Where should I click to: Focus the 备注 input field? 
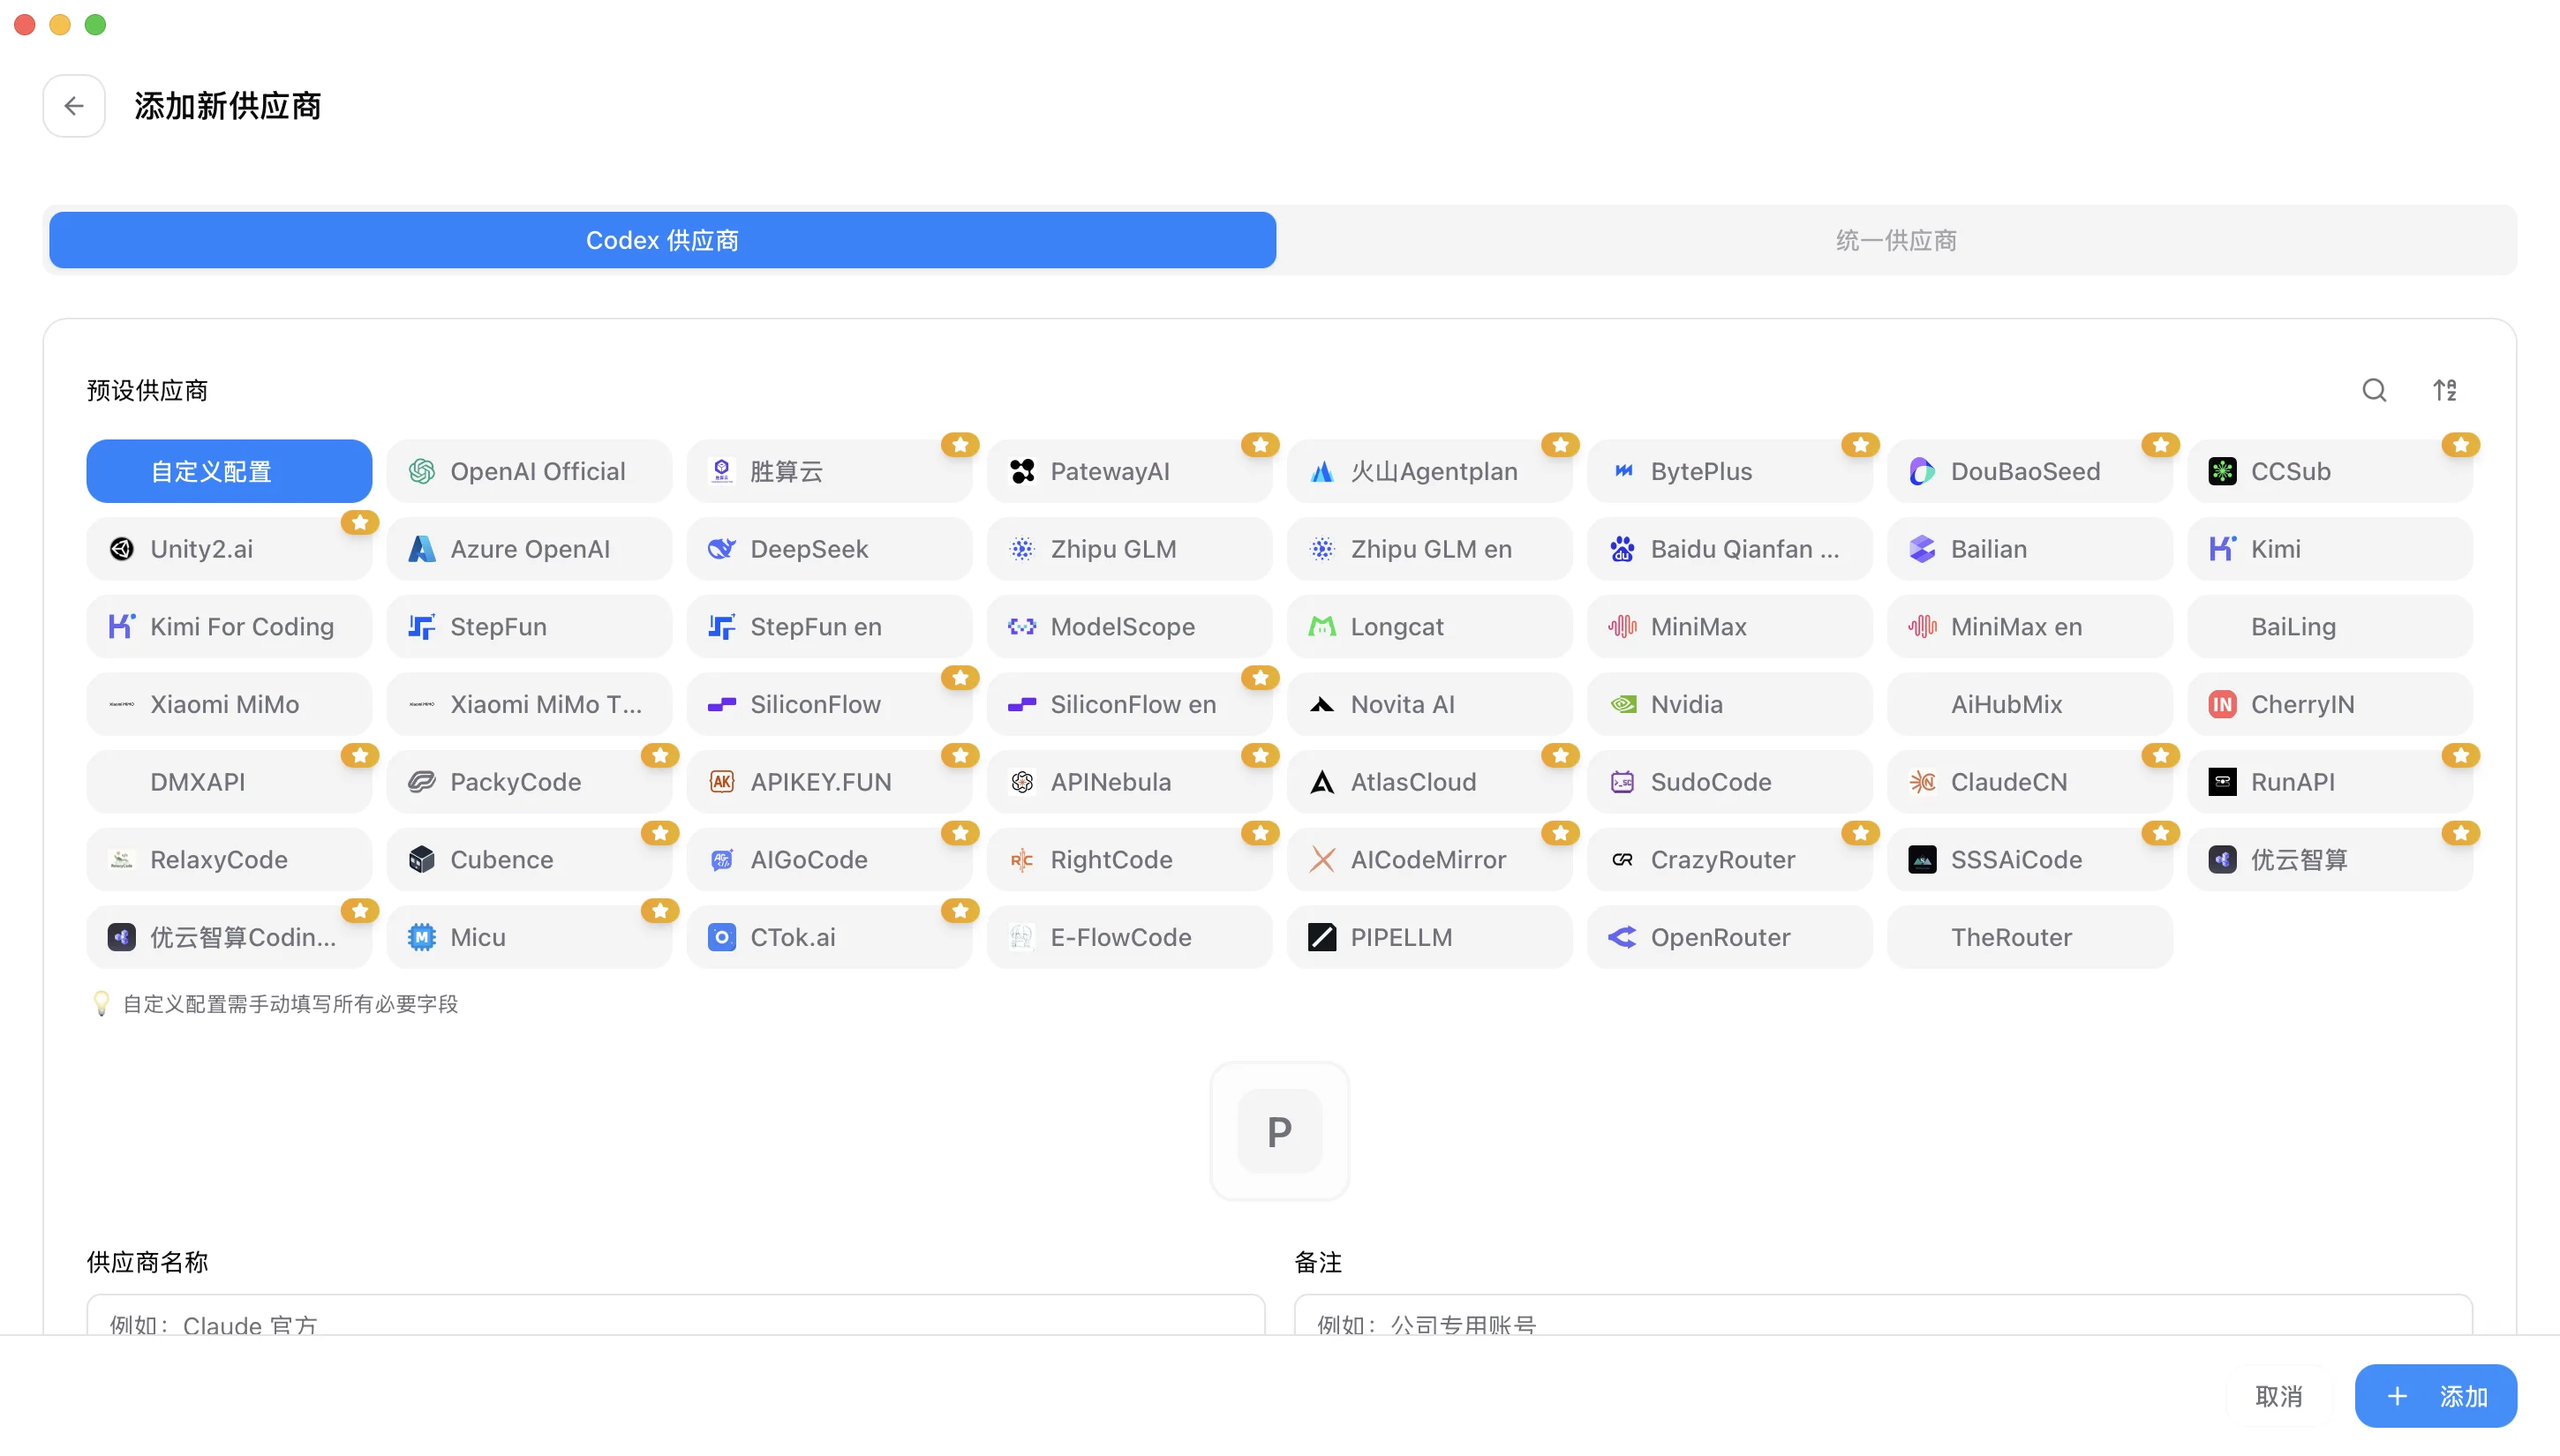pyautogui.click(x=1883, y=1316)
